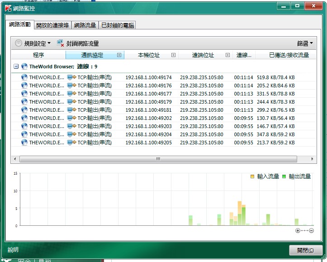
Task: Select local address 192.168.1.100:49202
Action: click(x=148, y=118)
